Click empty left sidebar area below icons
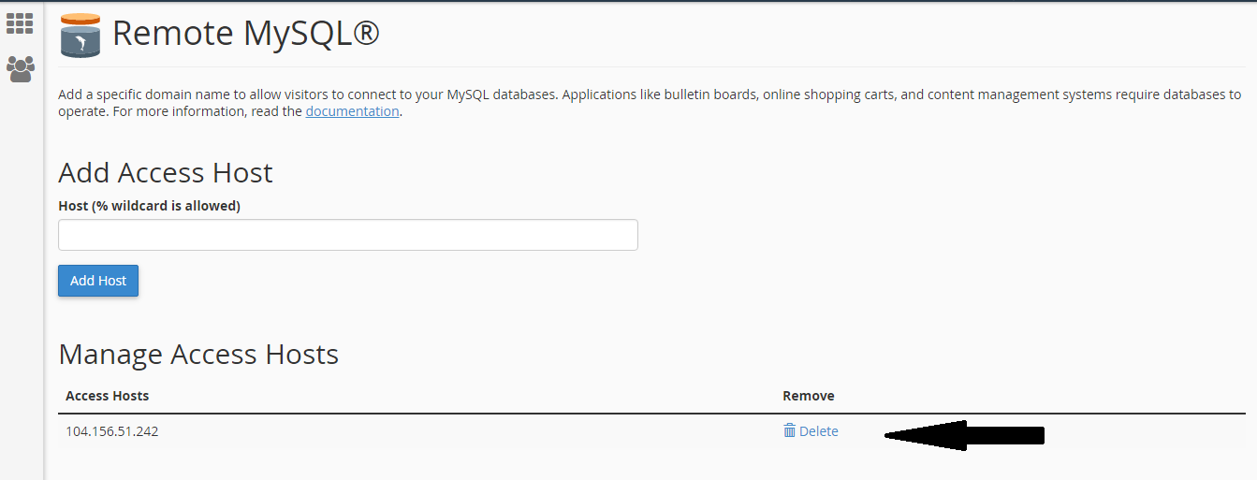Image resolution: width=1257 pixels, height=480 pixels. pyautogui.click(x=21, y=281)
